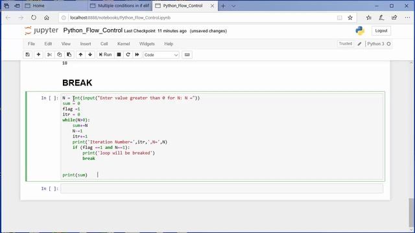The image size is (415, 233).
Task: Click the empty code cell below
Action: (x=222, y=188)
